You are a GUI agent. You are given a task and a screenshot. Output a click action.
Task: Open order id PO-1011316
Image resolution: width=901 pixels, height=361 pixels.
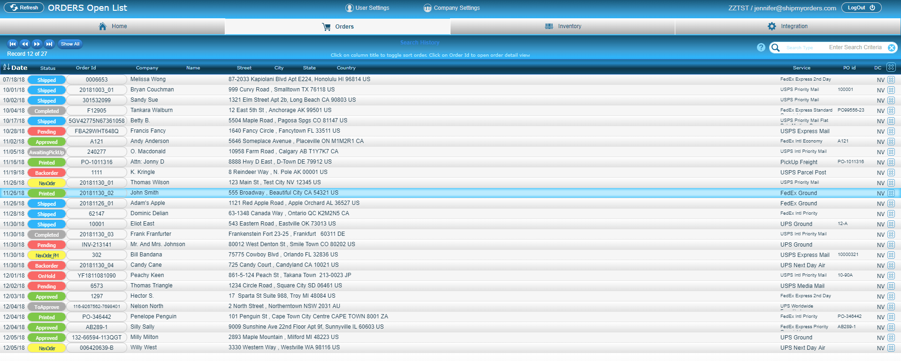pos(97,162)
